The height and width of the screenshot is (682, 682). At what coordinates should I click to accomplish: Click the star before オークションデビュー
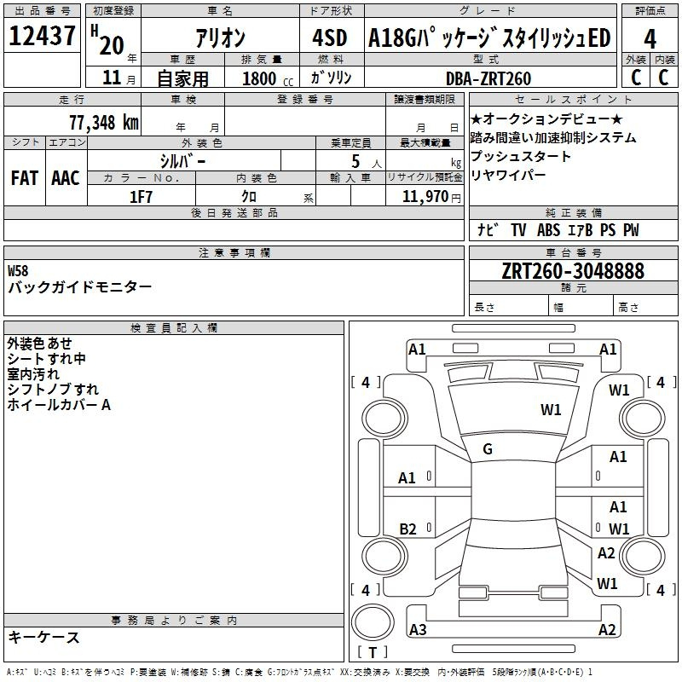click(477, 118)
